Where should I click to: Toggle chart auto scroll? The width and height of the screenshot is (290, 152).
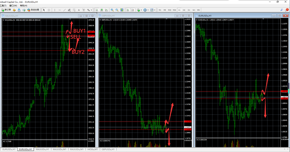128,10
